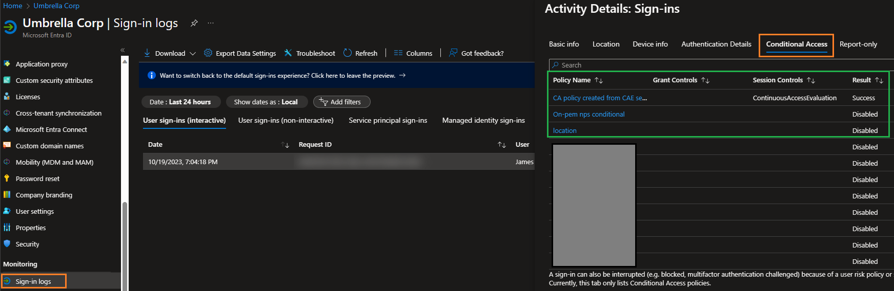The image size is (894, 291).
Task: Click the ContinuousAccessEvaluation session control cell
Action: [795, 98]
